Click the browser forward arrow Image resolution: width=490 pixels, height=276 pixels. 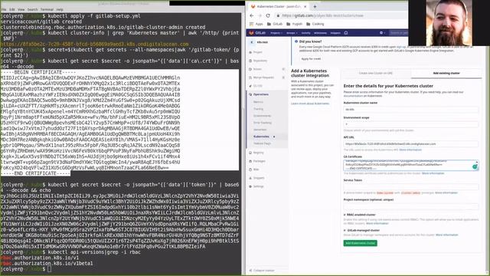pyautogui.click(x=260, y=15)
